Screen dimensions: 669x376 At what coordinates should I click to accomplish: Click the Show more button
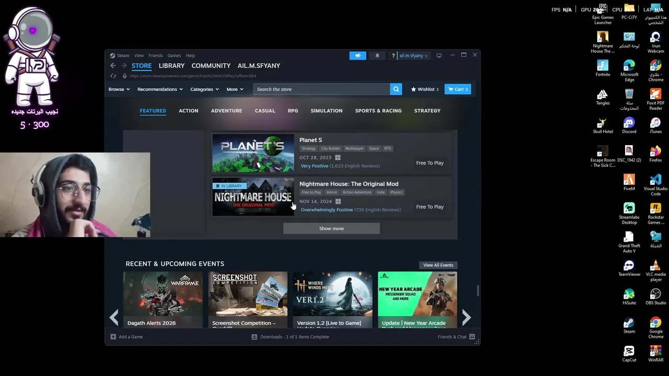point(331,228)
